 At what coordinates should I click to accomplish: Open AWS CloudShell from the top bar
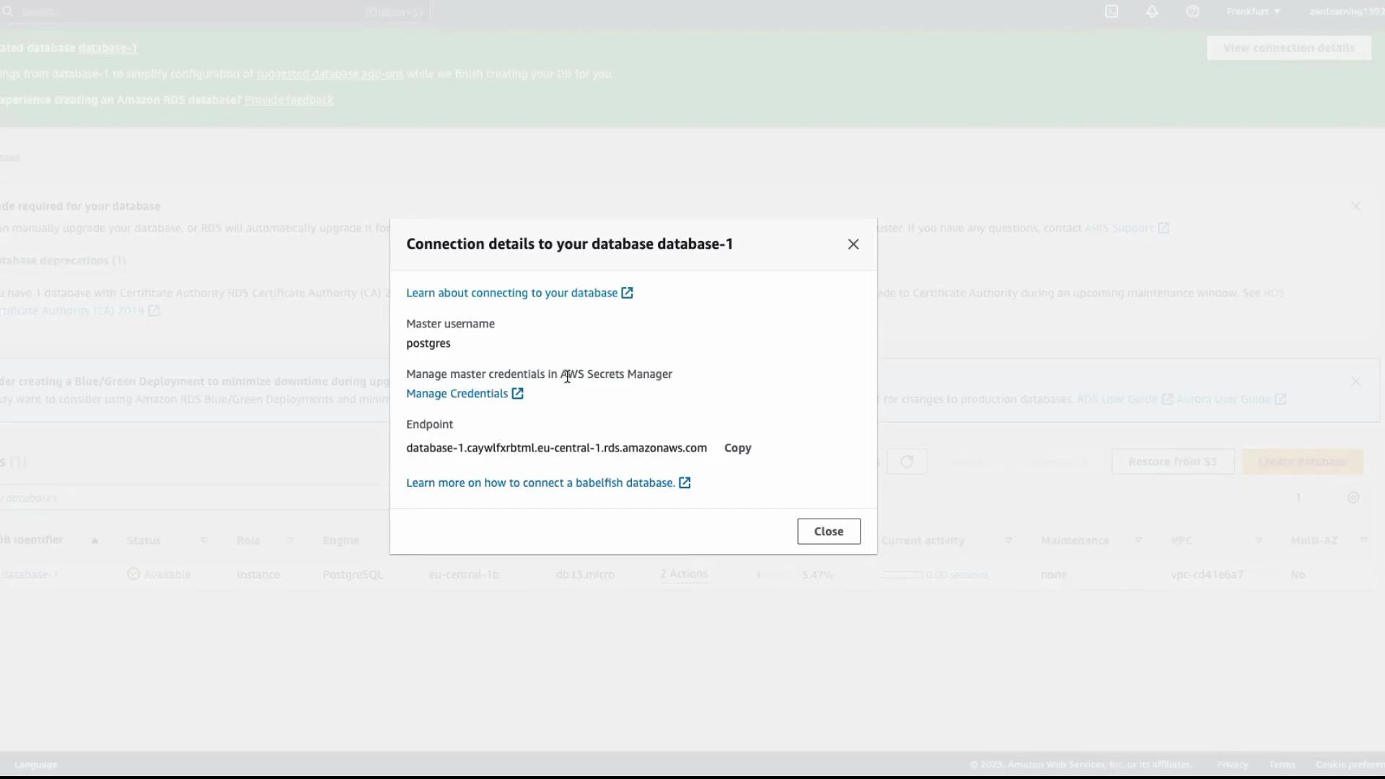click(1111, 12)
